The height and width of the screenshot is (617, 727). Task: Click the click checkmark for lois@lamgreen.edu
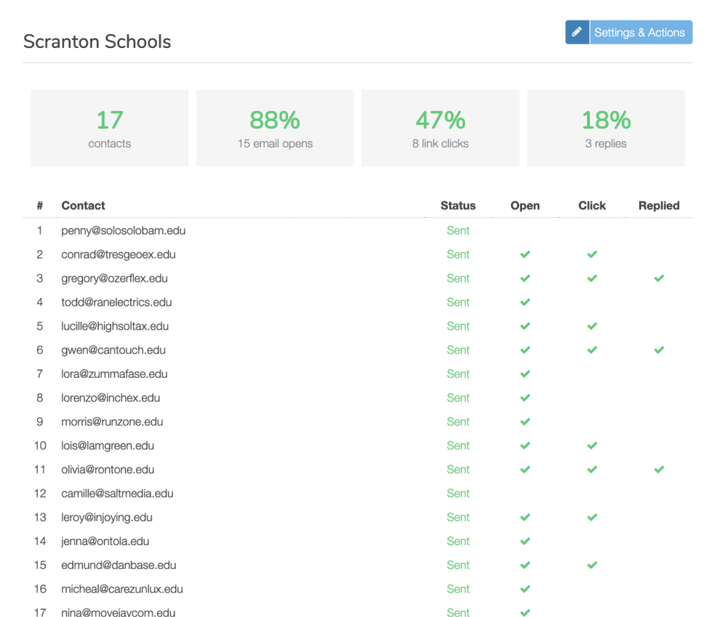click(592, 445)
